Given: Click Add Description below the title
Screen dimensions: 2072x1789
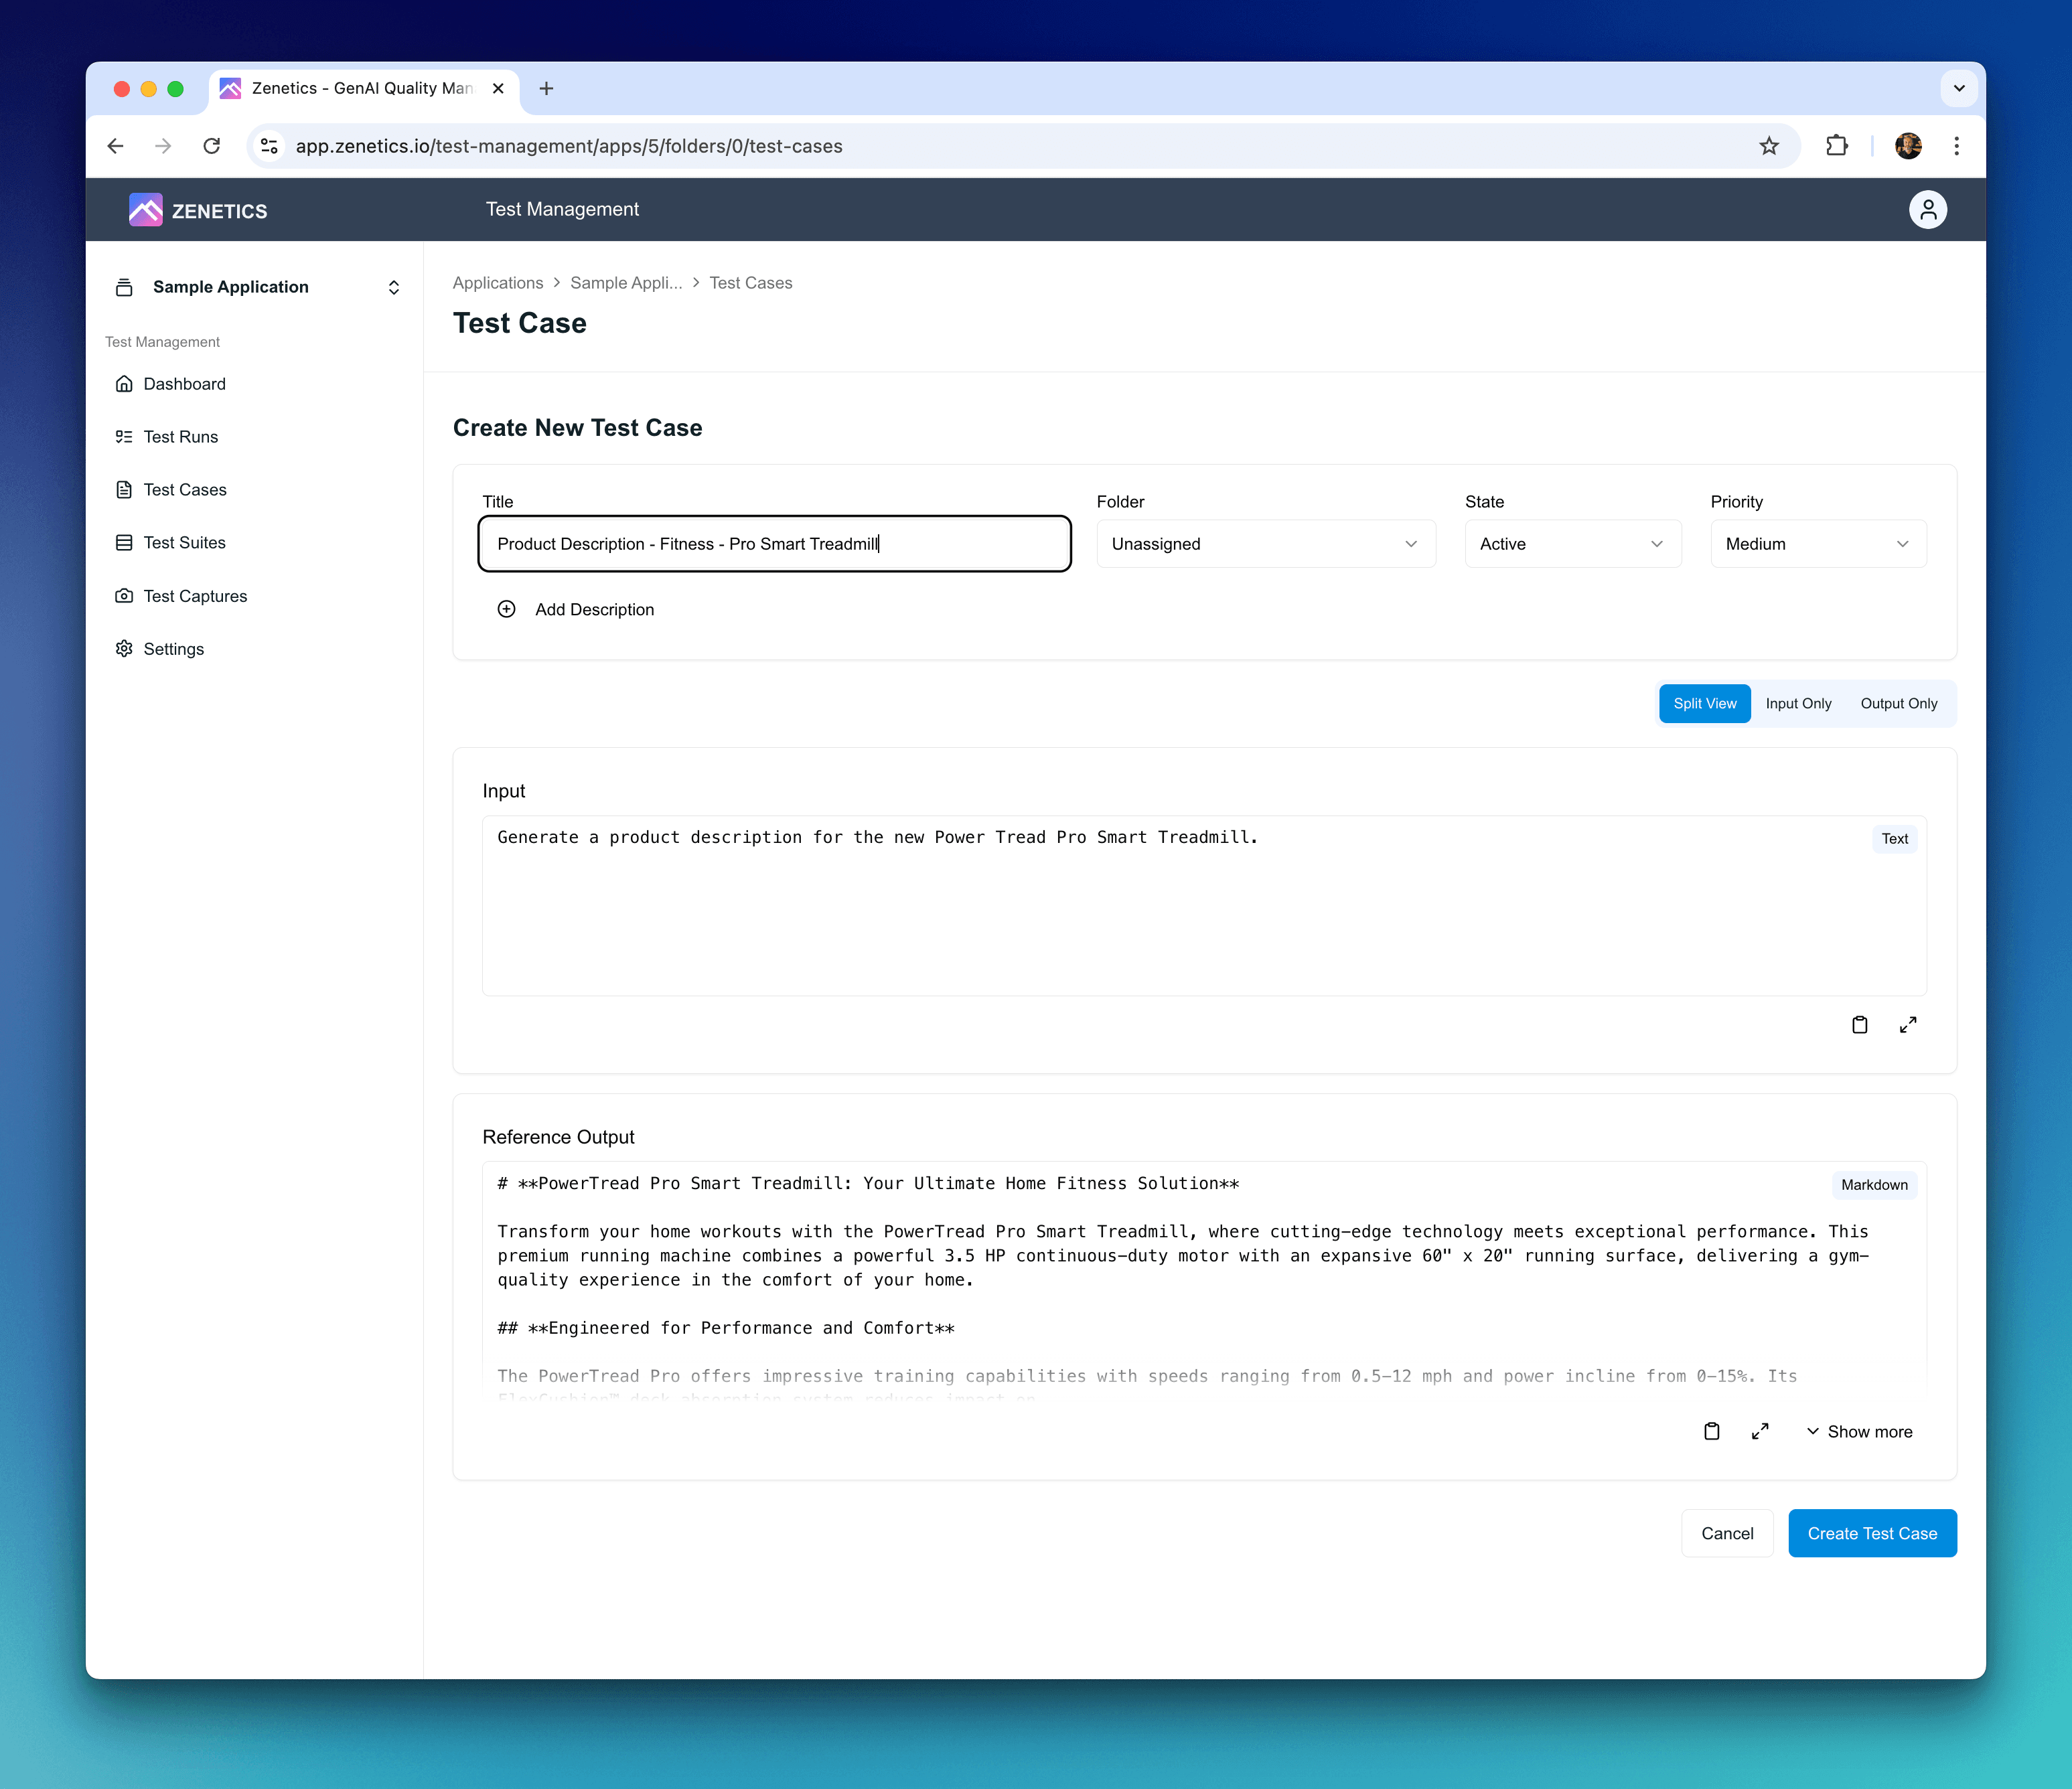Looking at the screenshot, I should pyautogui.click(x=577, y=609).
